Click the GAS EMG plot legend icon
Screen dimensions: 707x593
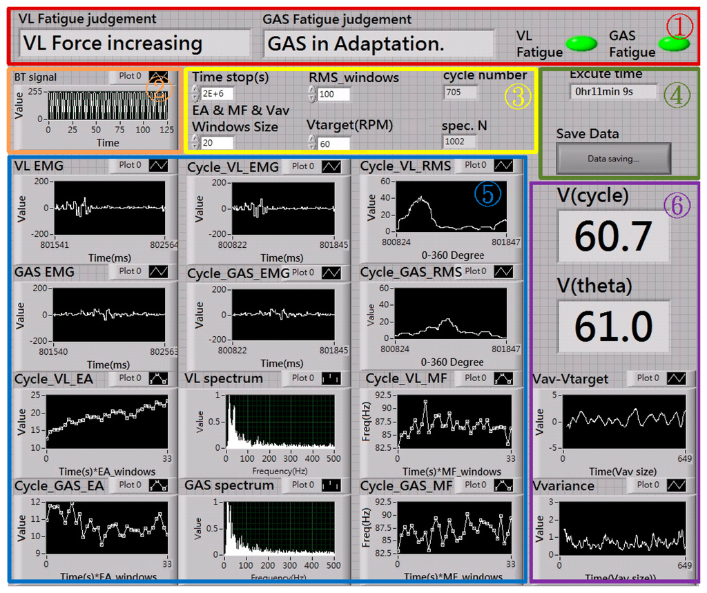click(x=158, y=272)
